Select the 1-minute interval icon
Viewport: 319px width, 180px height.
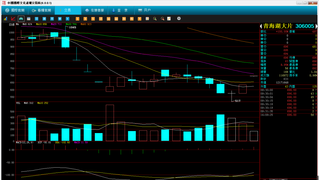coord(77,19)
